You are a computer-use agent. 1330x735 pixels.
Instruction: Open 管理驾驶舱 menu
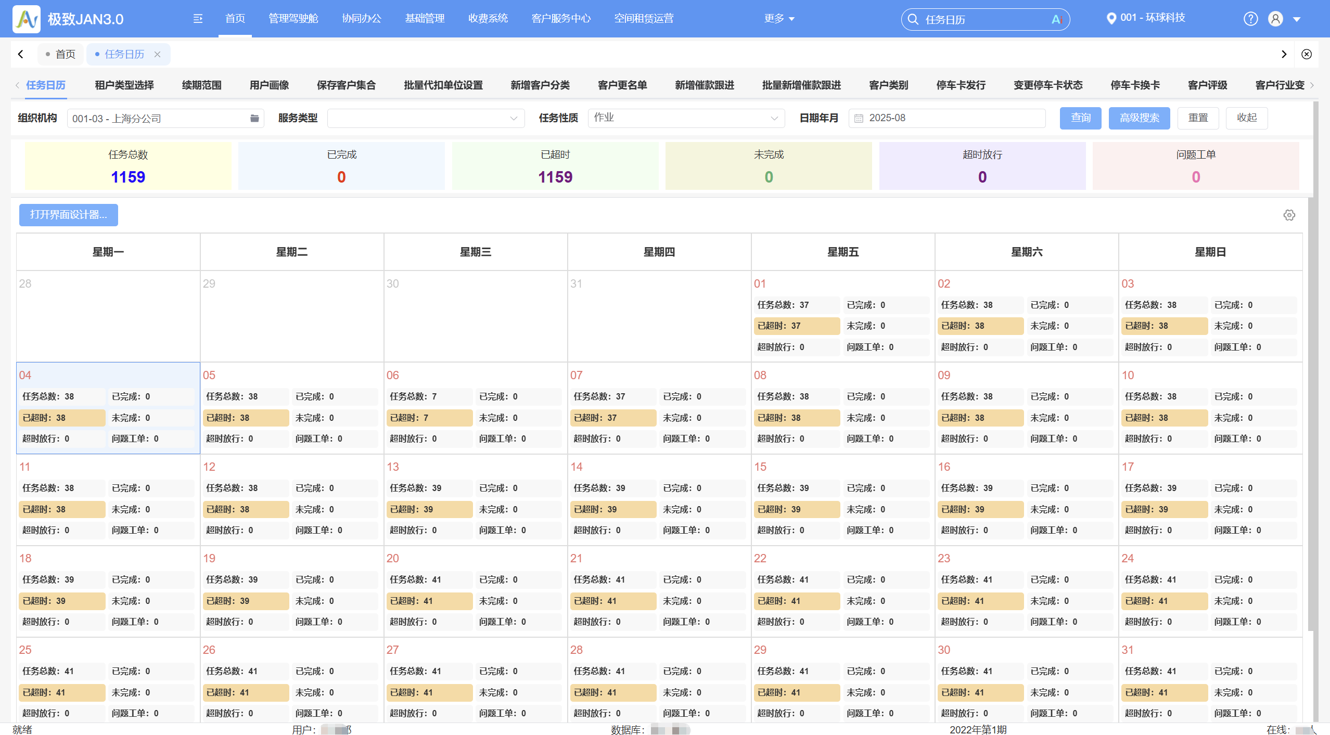[x=293, y=19]
